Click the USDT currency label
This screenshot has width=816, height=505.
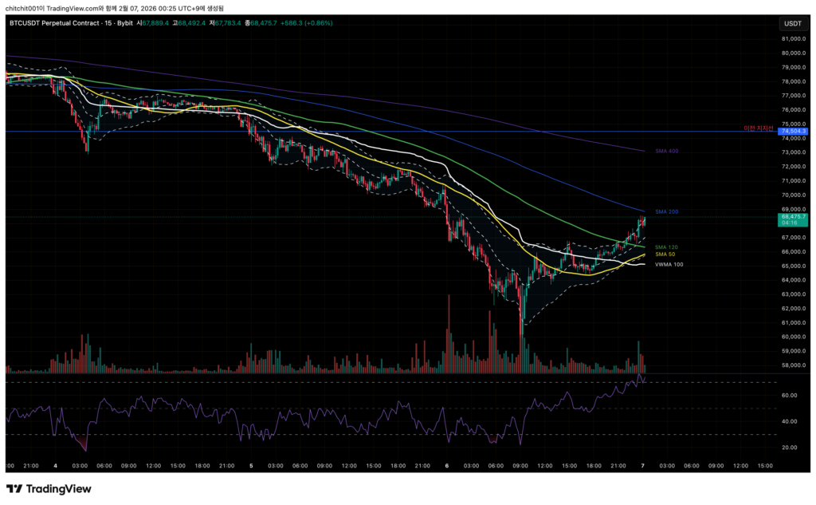(793, 23)
